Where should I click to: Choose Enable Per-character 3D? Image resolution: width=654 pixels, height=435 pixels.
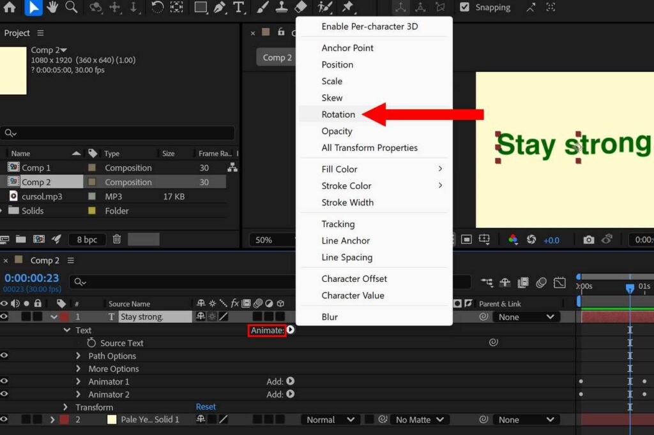pyautogui.click(x=370, y=26)
